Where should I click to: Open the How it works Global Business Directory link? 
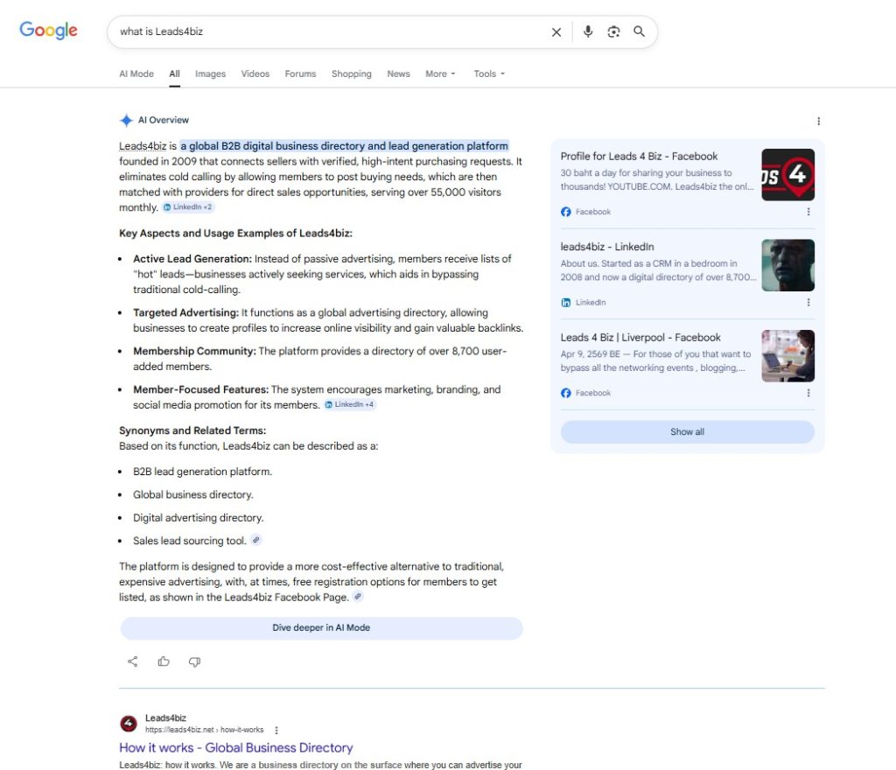(x=236, y=747)
